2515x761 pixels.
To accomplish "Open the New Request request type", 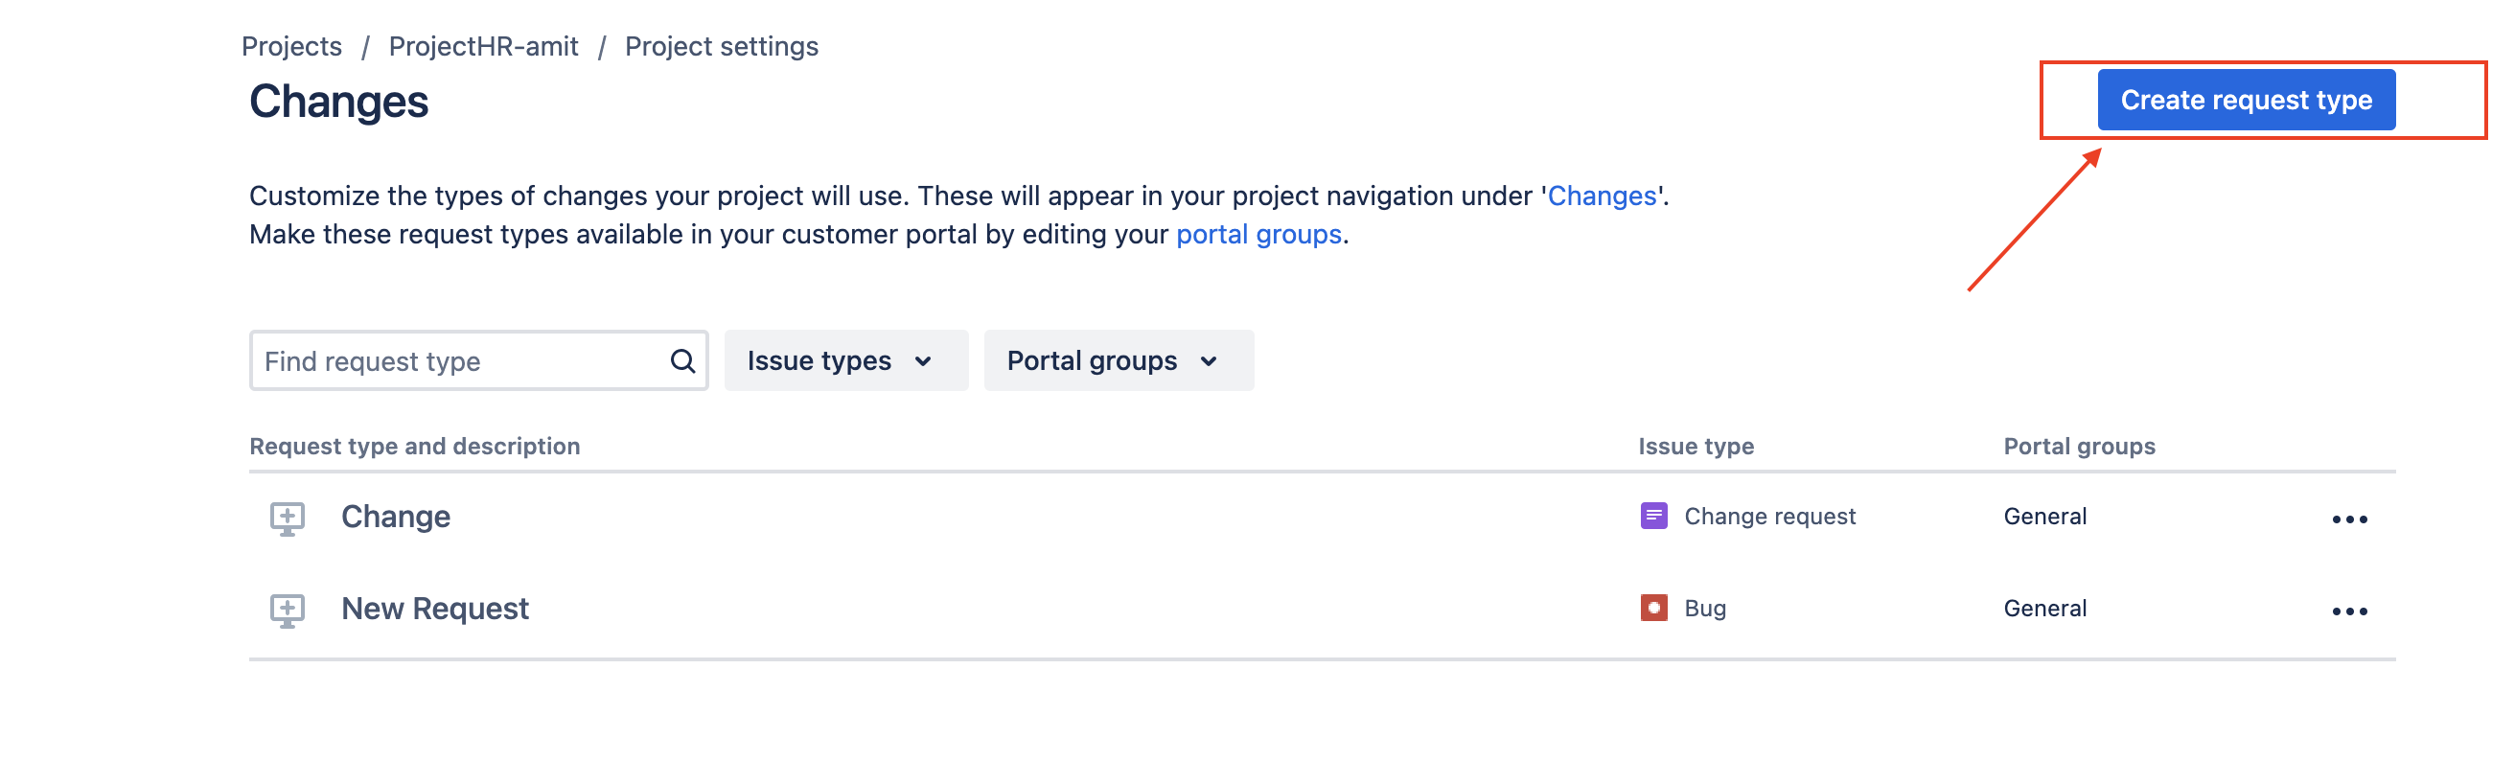I will pyautogui.click(x=434, y=610).
